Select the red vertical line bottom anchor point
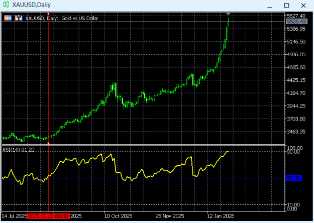Screen dimensions: 314x223 point(48,143)
